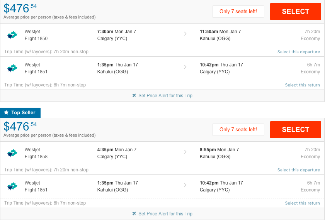Click airplane icon in second price alert row
The image size is (325, 220).
[134, 213]
